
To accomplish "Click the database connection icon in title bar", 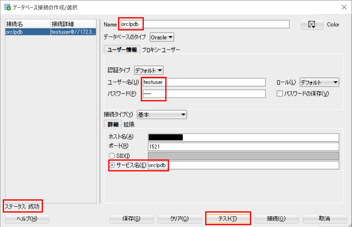I will [x=8, y=7].
